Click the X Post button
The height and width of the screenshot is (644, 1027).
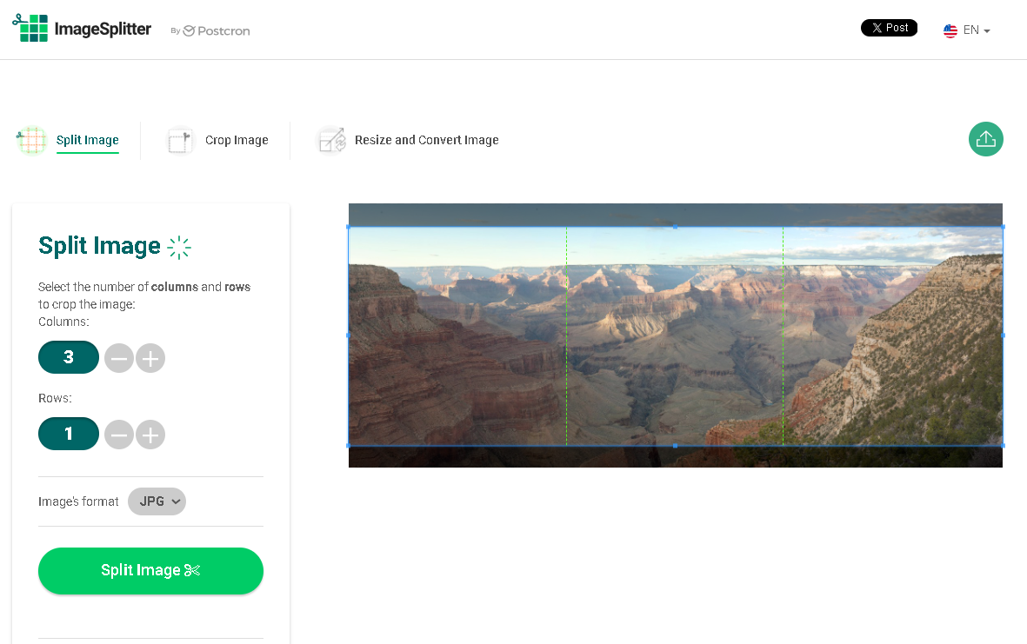(889, 27)
